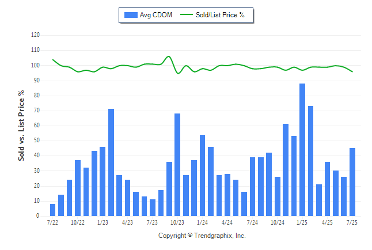Click the blue Avg CDOM legend swatch
This screenshot has width=372, height=250.
click(x=131, y=15)
